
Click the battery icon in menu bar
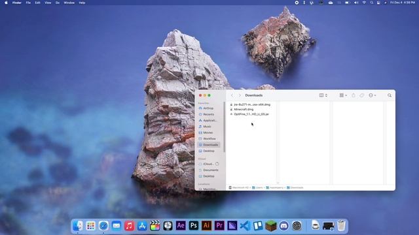(x=347, y=3)
